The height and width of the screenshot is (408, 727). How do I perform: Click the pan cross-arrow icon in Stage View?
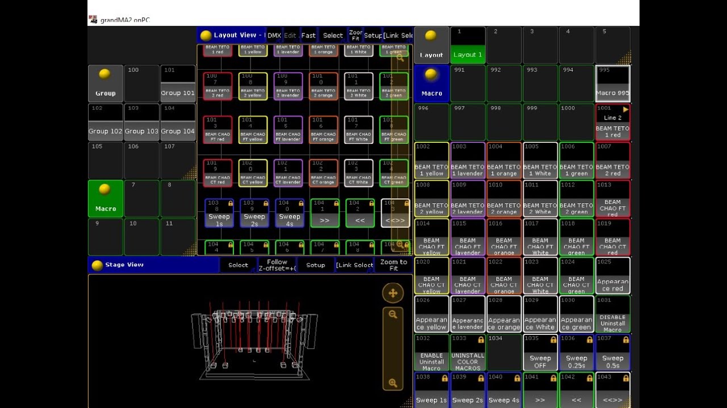tap(392, 293)
